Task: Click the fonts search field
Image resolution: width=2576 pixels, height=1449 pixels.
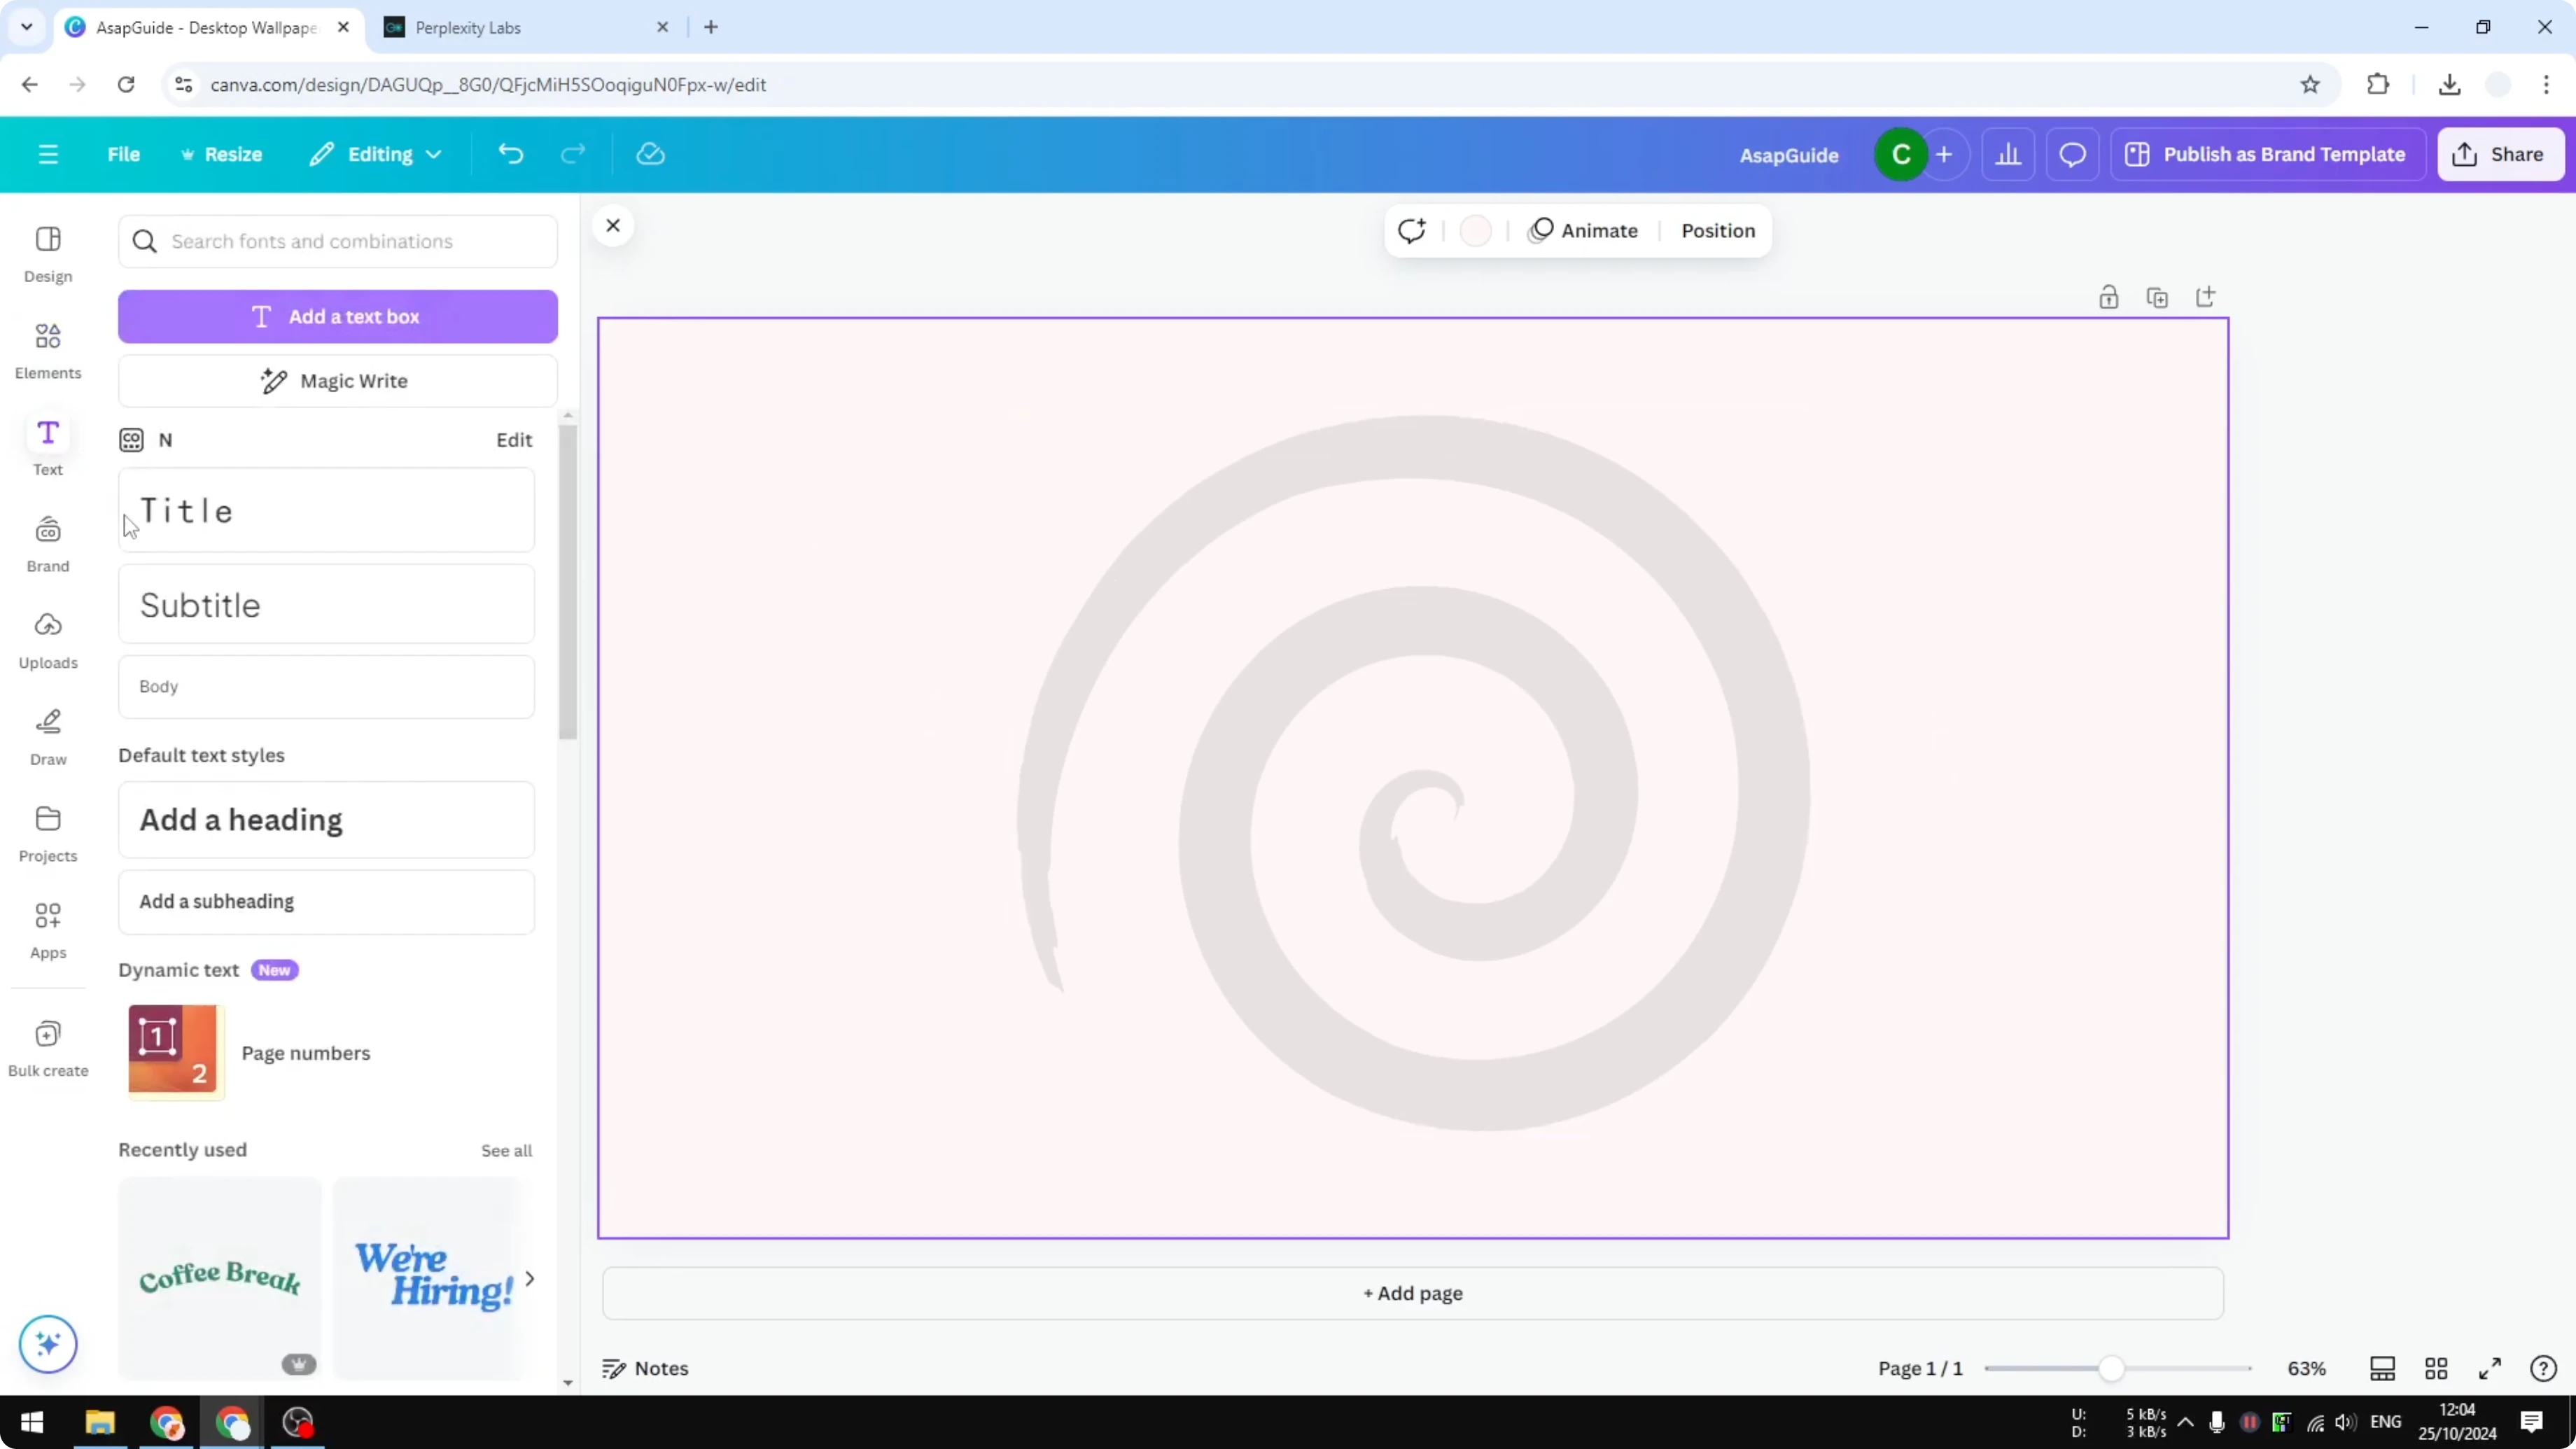Action: [x=338, y=241]
